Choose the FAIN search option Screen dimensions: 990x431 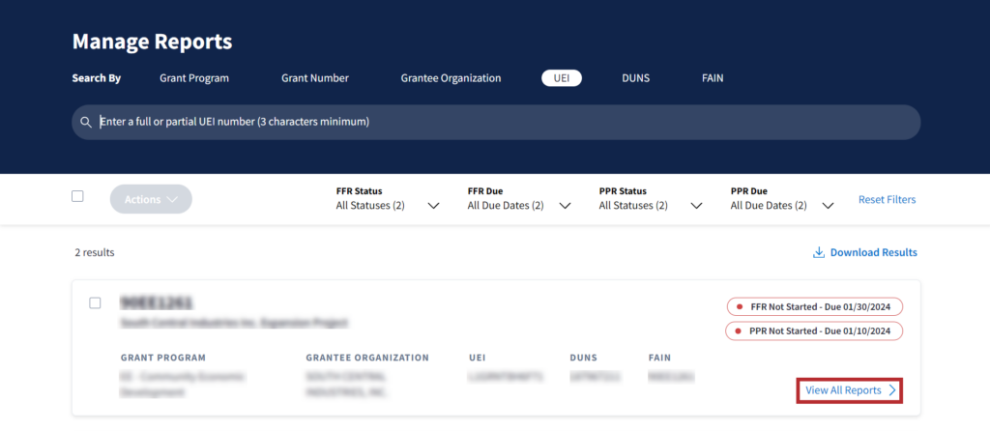[713, 78]
